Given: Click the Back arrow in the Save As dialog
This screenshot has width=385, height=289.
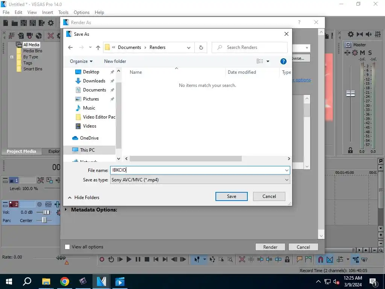Looking at the screenshot, I should tap(70, 47).
